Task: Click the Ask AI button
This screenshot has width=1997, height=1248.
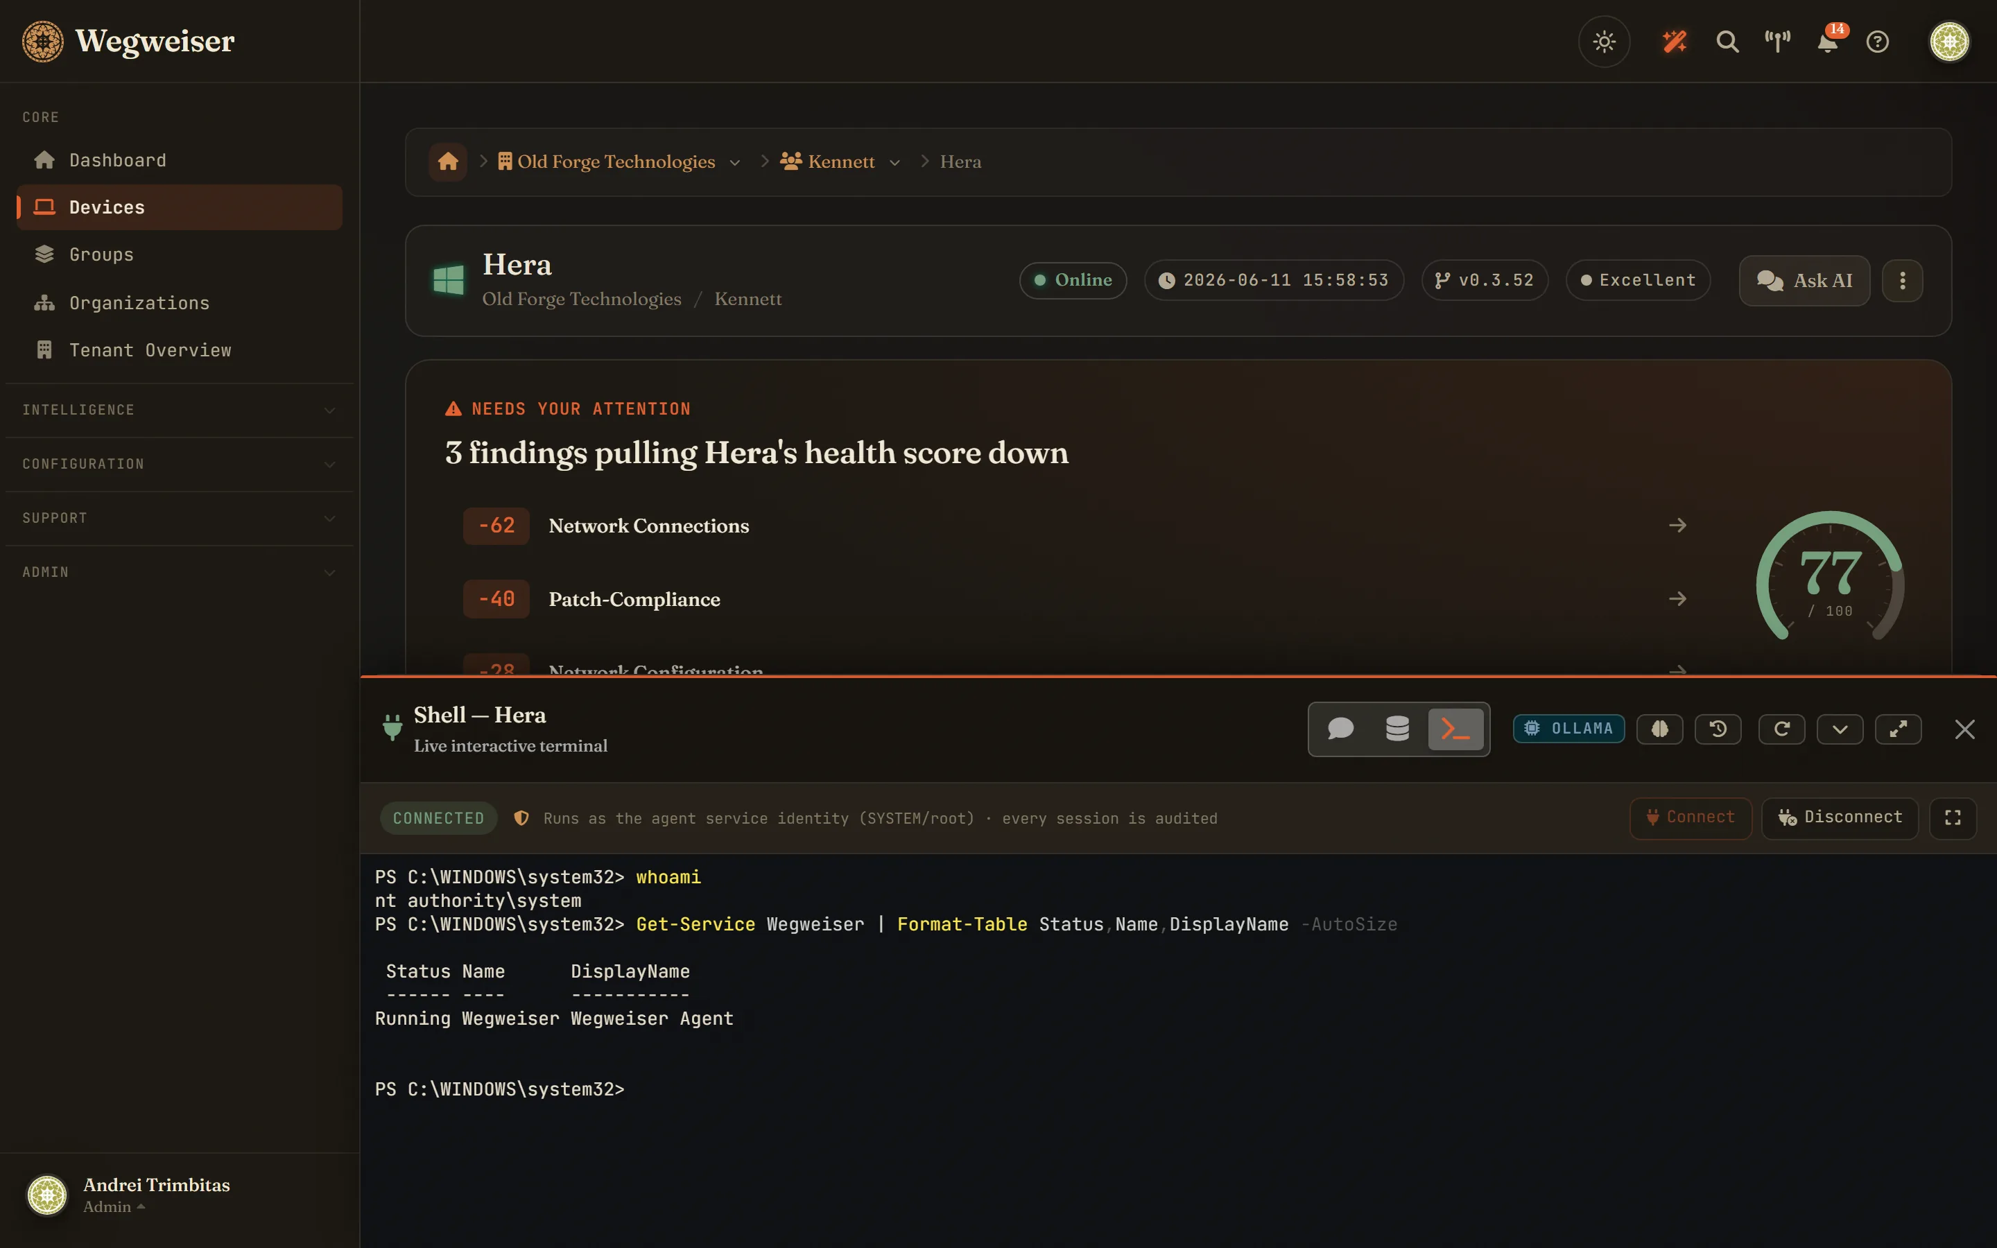Action: (1805, 281)
